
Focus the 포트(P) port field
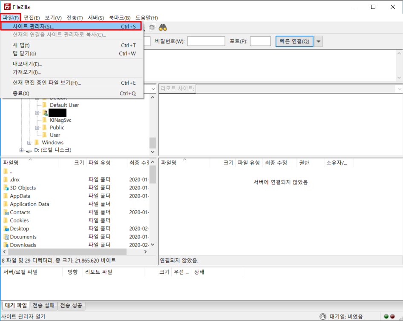point(260,41)
